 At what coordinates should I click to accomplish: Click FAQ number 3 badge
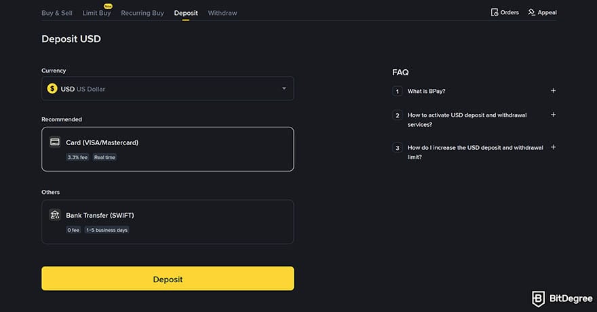[397, 148]
